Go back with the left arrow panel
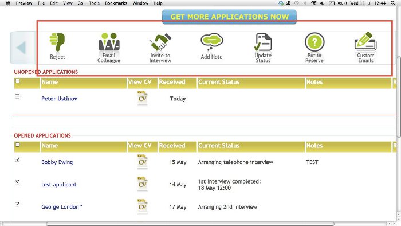This screenshot has height=226, width=401. tap(22, 48)
